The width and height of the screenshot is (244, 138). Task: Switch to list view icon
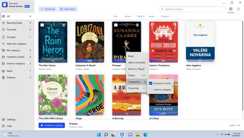click(x=239, y=9)
